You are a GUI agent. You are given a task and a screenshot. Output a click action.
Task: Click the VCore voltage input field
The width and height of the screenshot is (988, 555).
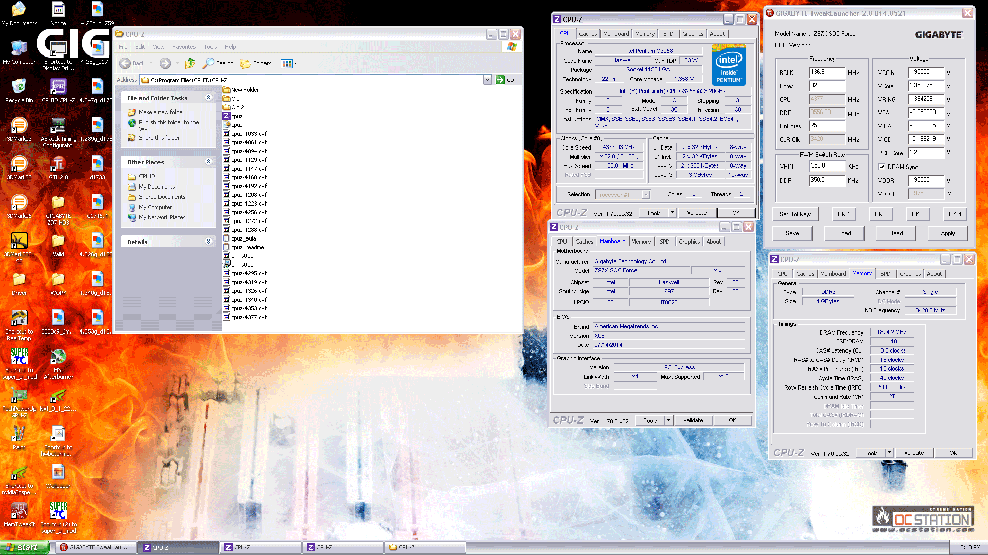coord(926,86)
